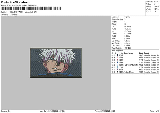Click the stitch count 5315 in row 1
Screen dimensions: 160x113
[121, 55]
